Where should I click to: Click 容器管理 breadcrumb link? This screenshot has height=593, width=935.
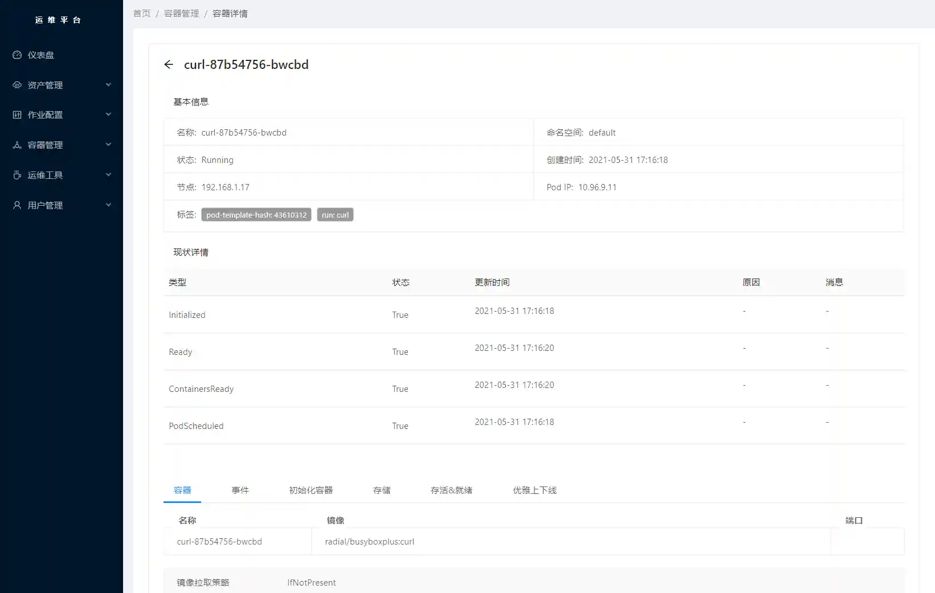coord(182,14)
